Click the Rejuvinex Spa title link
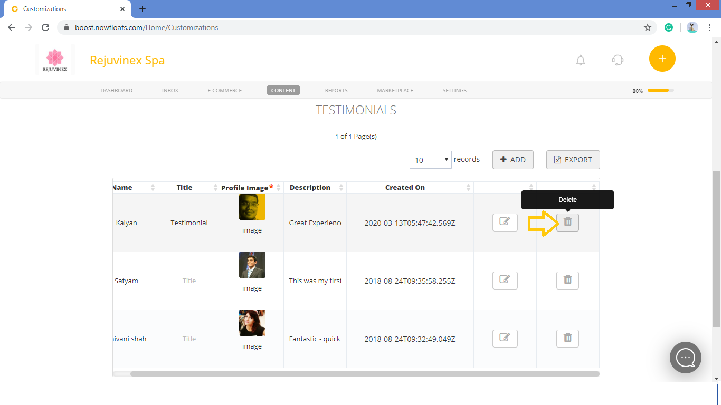Viewport: 721px width, 405px height. [x=127, y=60]
